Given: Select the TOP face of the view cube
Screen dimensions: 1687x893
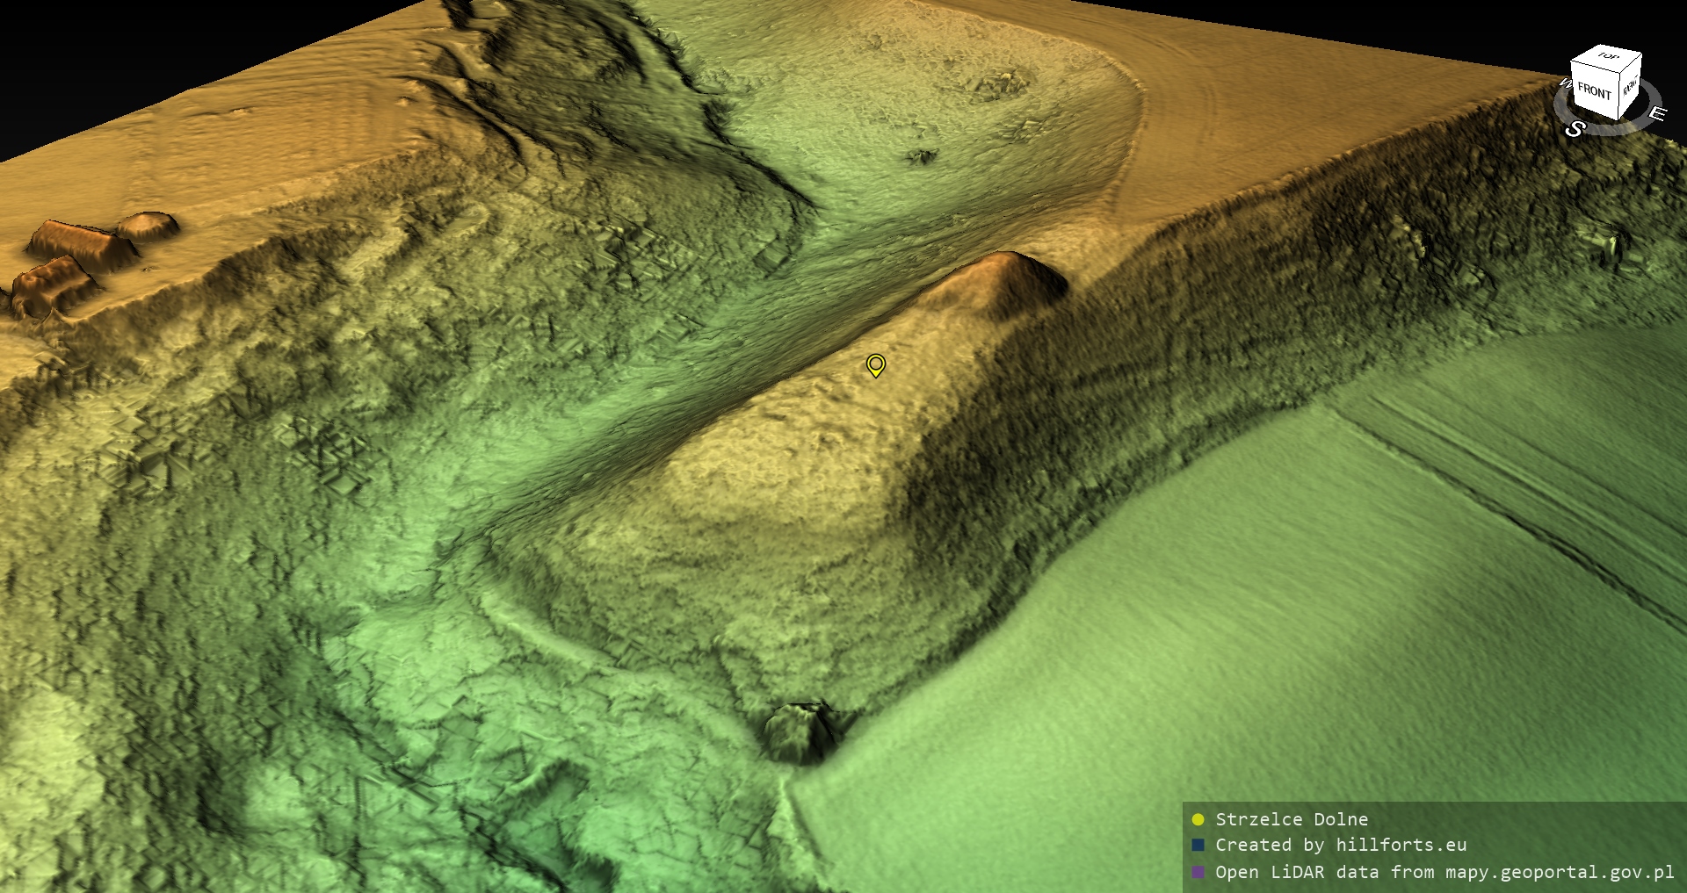Looking at the screenshot, I should coord(1608,58).
